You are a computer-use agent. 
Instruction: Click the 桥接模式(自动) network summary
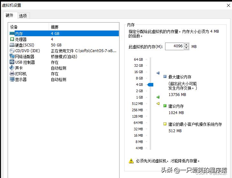64,57
